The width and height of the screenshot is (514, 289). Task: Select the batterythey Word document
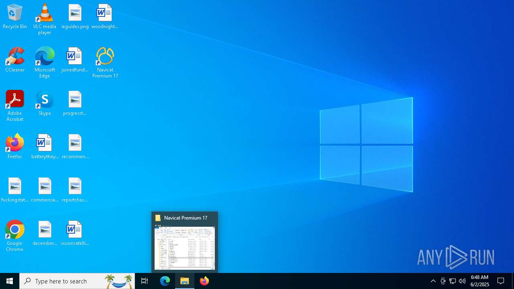point(45,147)
